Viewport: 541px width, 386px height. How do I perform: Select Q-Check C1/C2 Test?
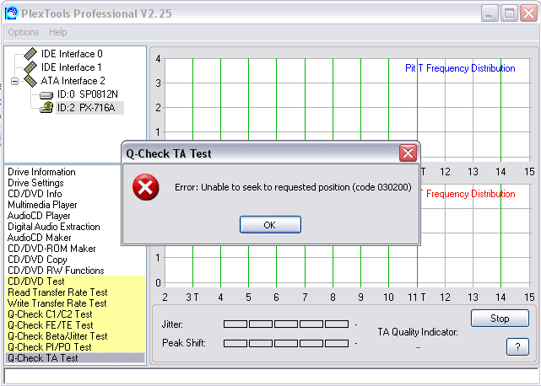pos(75,314)
